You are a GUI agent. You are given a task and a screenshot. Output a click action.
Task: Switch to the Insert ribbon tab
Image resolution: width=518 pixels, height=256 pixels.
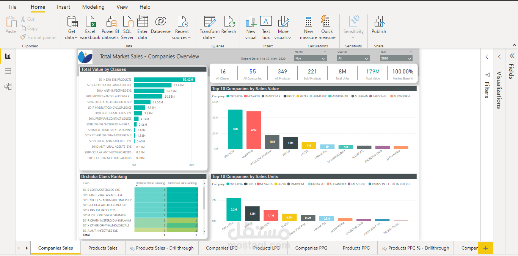coord(63,7)
